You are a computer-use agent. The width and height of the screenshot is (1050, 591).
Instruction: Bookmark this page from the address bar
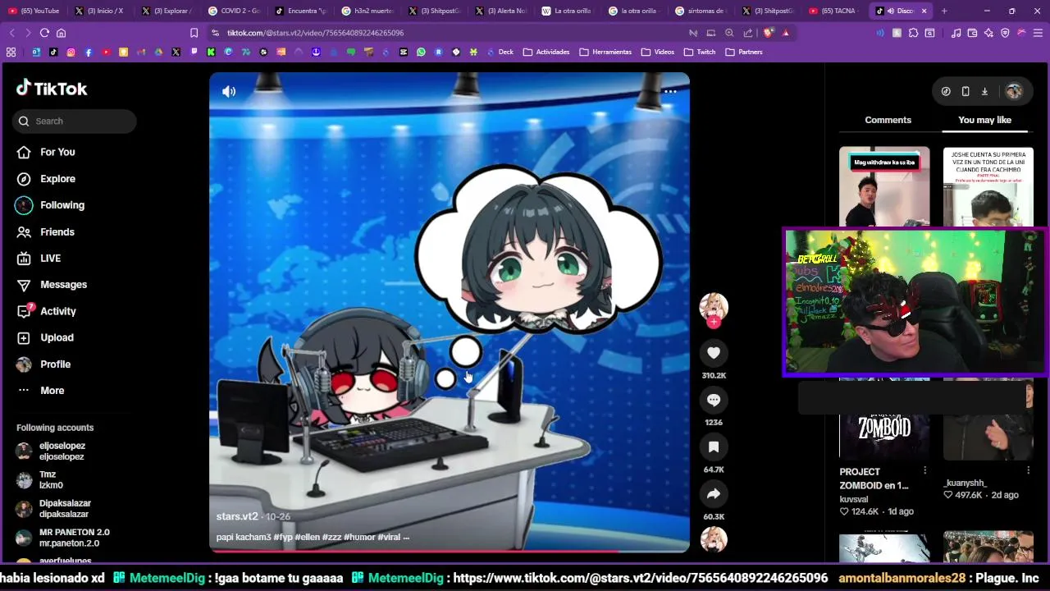(x=194, y=33)
